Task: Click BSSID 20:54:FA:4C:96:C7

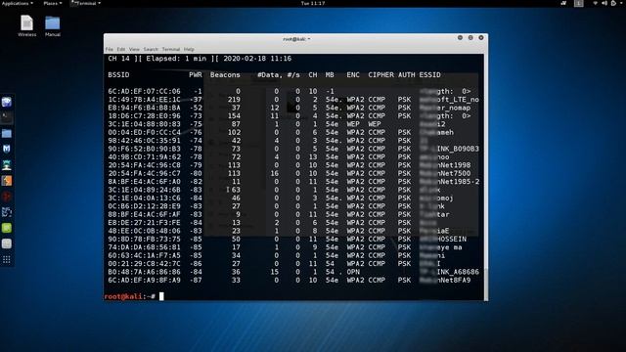Action: pos(144,173)
